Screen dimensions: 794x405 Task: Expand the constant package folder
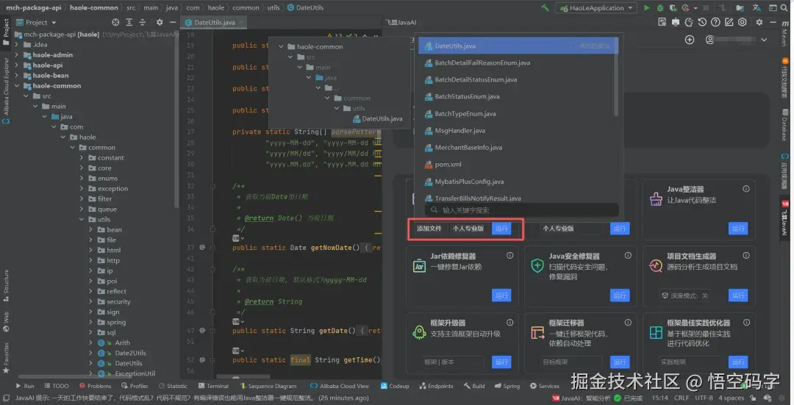82,157
